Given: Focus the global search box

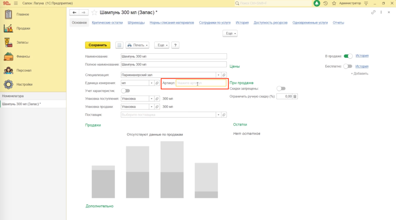Looking at the screenshot, I should 273,3.
